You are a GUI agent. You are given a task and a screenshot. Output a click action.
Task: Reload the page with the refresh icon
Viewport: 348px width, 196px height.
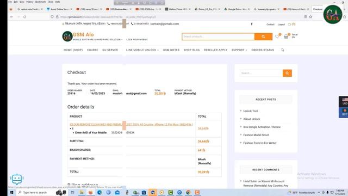25,17
